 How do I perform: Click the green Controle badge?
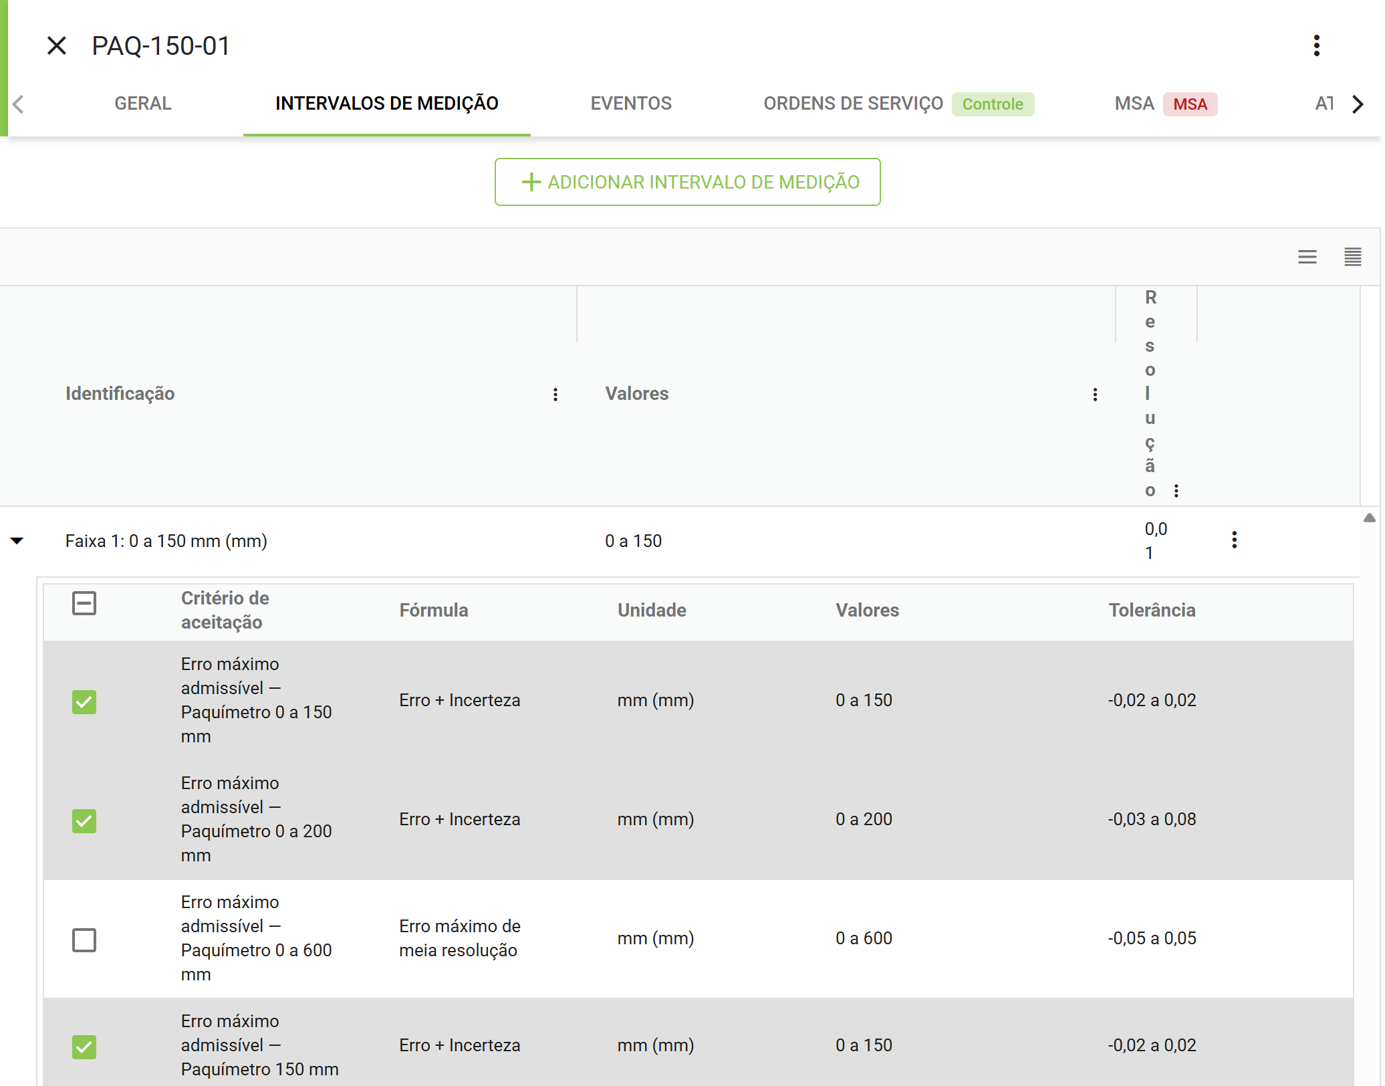pyautogui.click(x=993, y=104)
